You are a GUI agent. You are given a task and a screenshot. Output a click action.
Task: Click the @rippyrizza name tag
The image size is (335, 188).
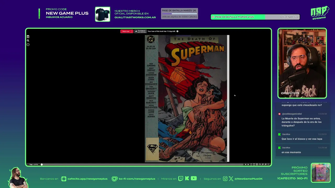(x=290, y=93)
